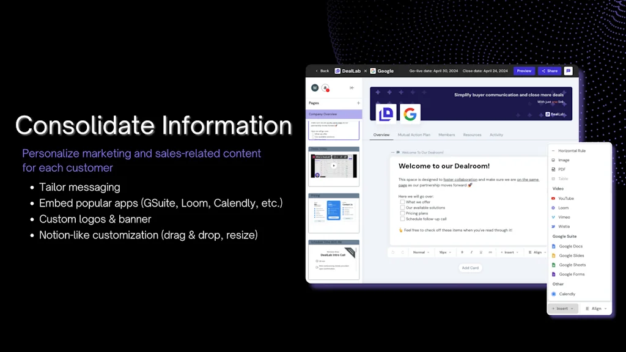The height and width of the screenshot is (352, 626).
Task: Check the 'Pricing plans' item
Action: point(402,213)
